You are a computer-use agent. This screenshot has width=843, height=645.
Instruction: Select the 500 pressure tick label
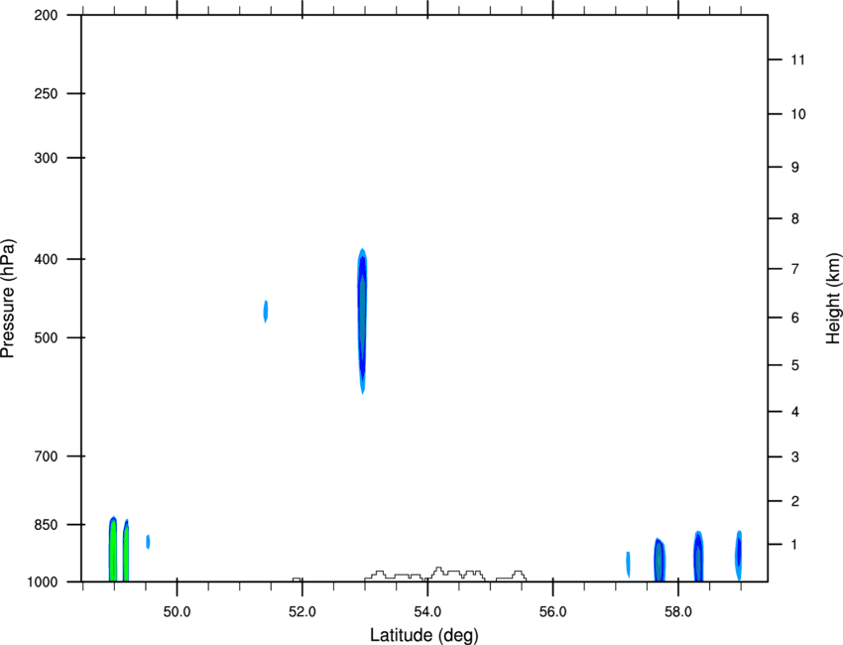pyautogui.click(x=46, y=337)
